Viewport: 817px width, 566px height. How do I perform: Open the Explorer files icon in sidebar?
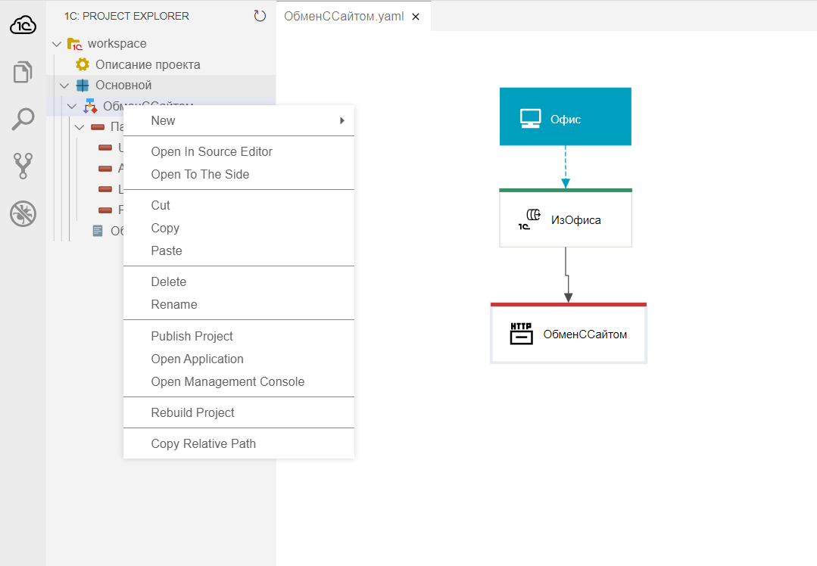click(x=23, y=73)
